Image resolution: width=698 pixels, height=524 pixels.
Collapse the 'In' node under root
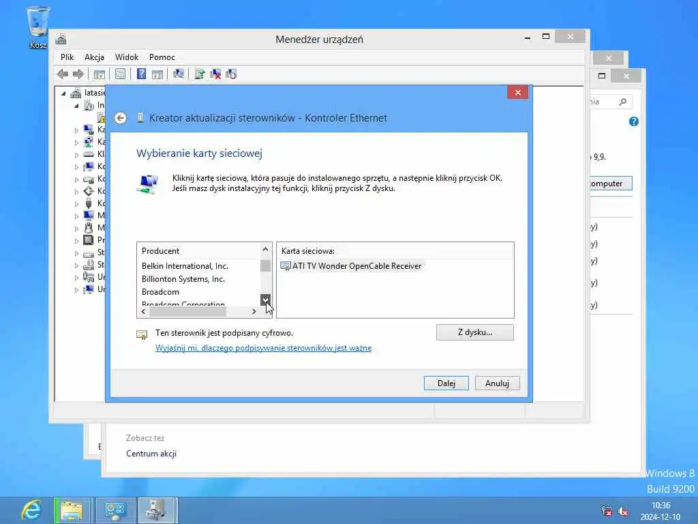[x=76, y=106]
